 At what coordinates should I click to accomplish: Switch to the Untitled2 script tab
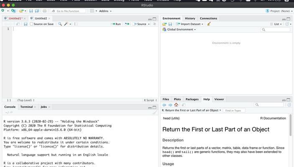tap(41, 18)
